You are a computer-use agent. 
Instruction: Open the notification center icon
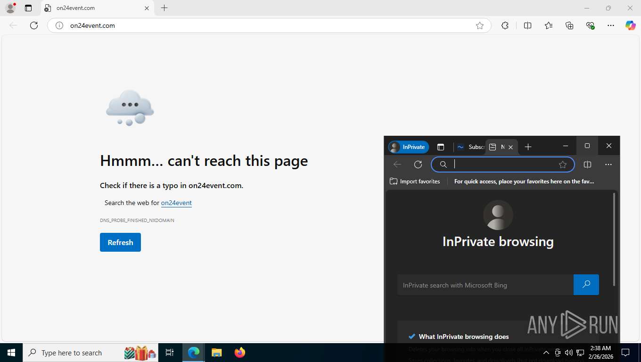click(625, 353)
